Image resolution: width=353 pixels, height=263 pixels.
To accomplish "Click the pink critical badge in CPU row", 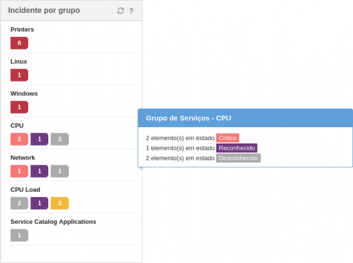I will tap(19, 139).
